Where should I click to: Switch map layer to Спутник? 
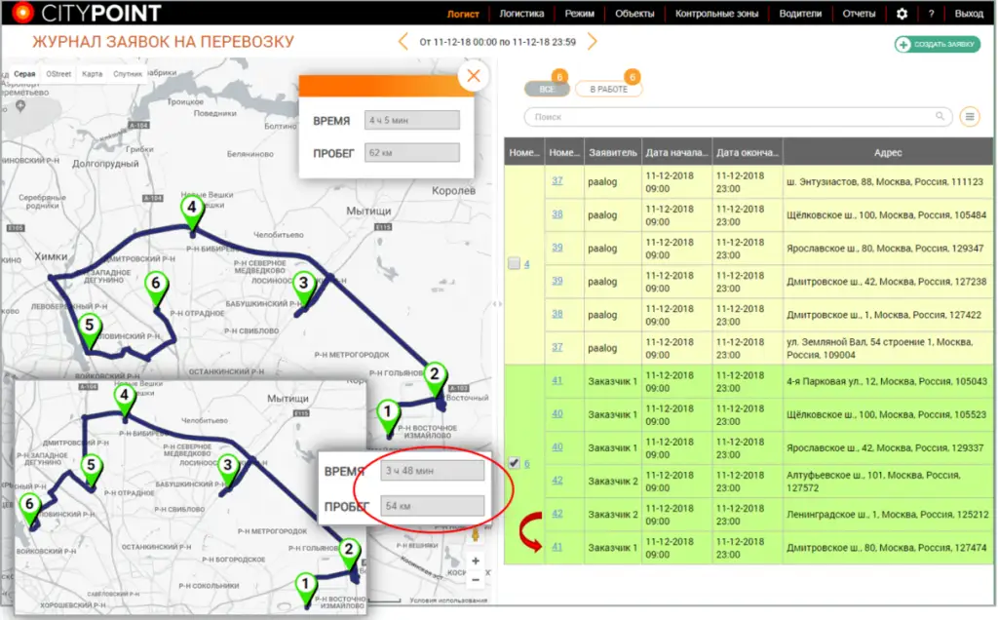128,74
